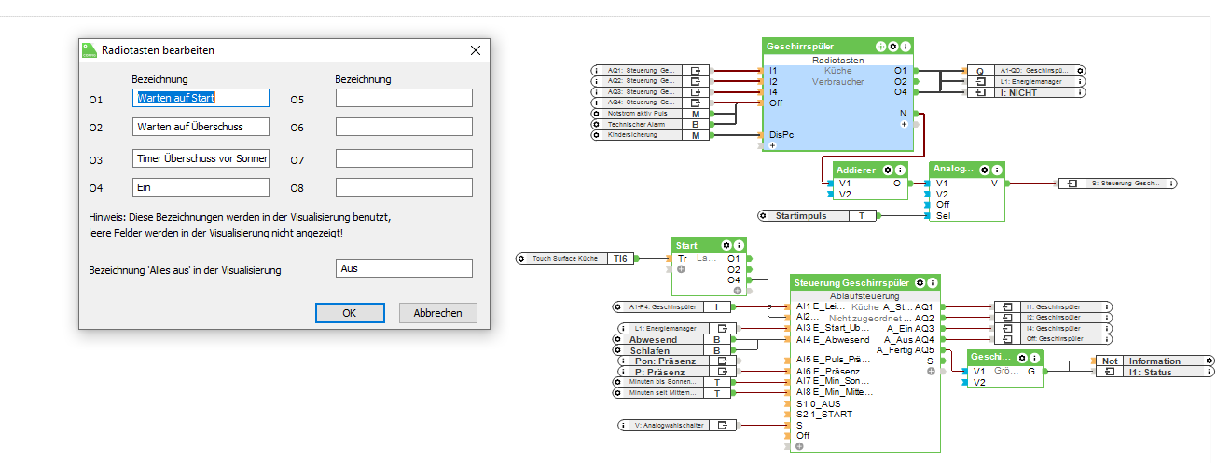The width and height of the screenshot is (1231, 463).
Task: Click the empty O5 Bezeichnung field
Action: (x=404, y=98)
